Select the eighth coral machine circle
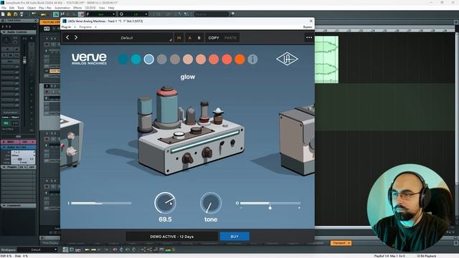The height and width of the screenshot is (258, 459). [214, 59]
